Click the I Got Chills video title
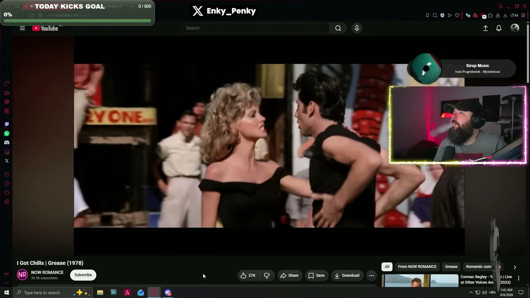 tap(50, 263)
